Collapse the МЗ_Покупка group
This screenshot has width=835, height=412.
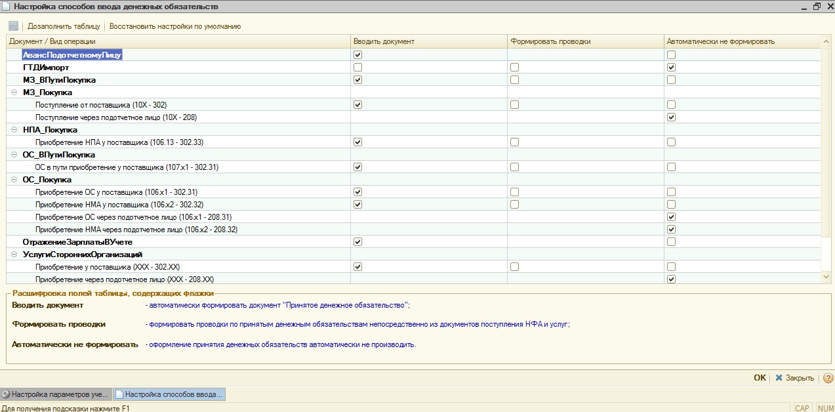pyautogui.click(x=14, y=93)
